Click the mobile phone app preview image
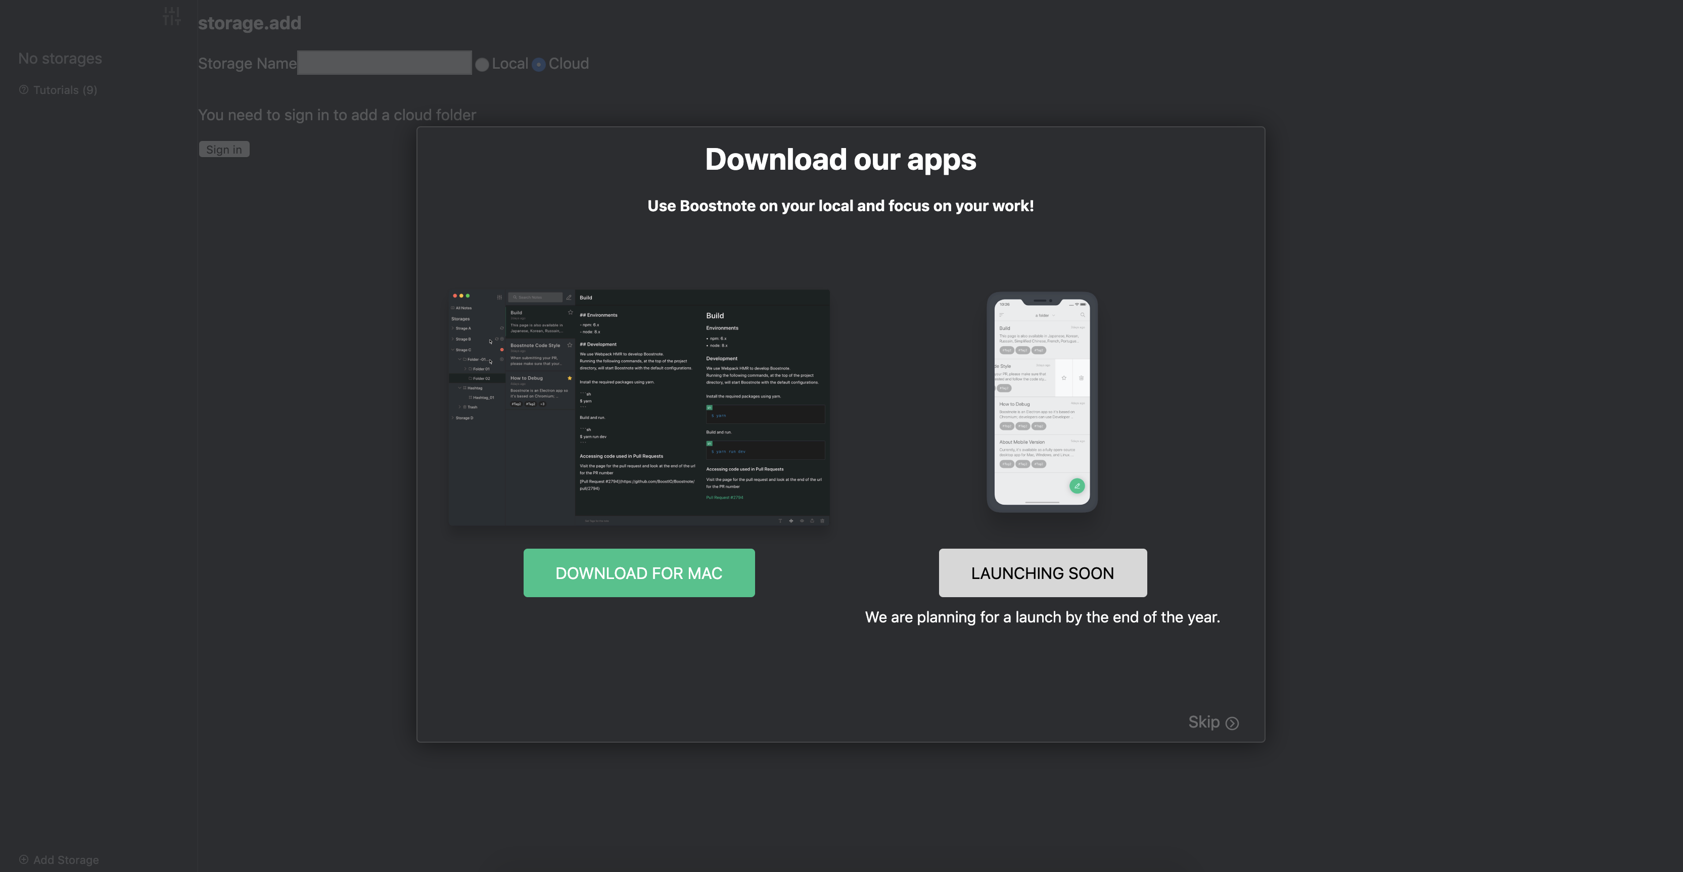 pos(1042,402)
